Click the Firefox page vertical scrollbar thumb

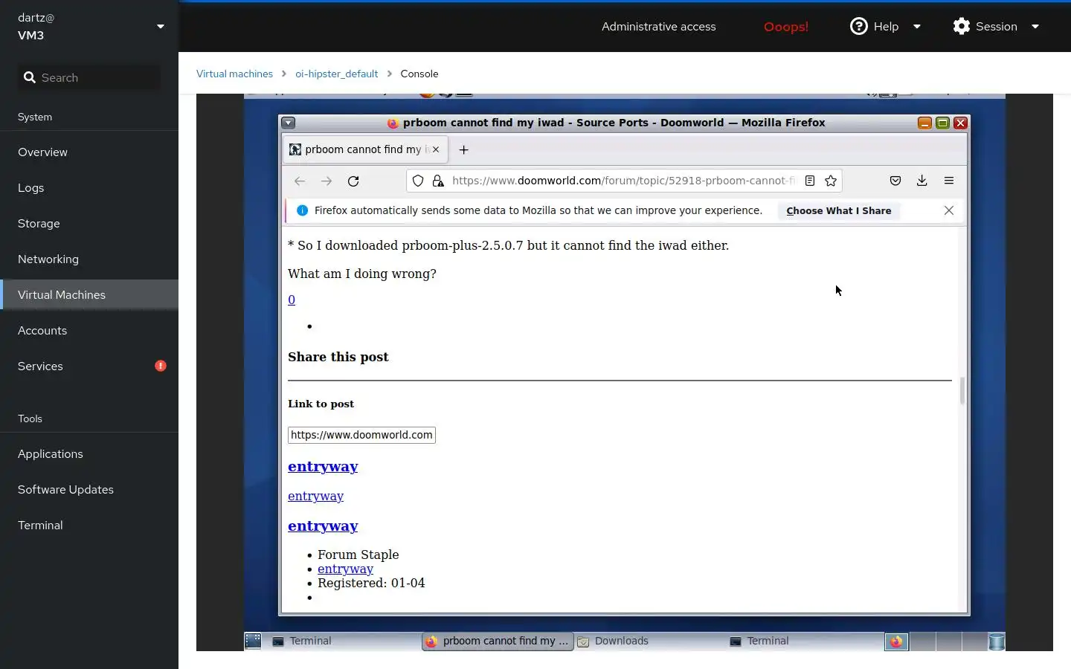click(962, 390)
